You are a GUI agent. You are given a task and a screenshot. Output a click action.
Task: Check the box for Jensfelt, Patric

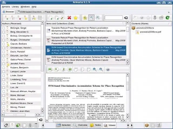coord(4,64)
